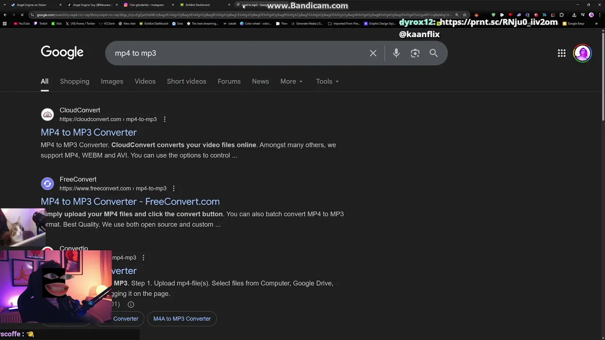The image size is (605, 340).
Task: Clear the search box with the X icon
Action: click(373, 53)
